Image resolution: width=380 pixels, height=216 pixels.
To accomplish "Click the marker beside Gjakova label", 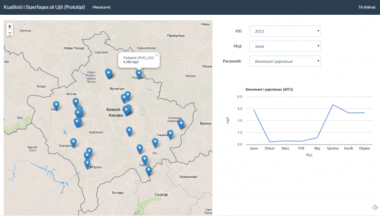I will click(x=74, y=143).
